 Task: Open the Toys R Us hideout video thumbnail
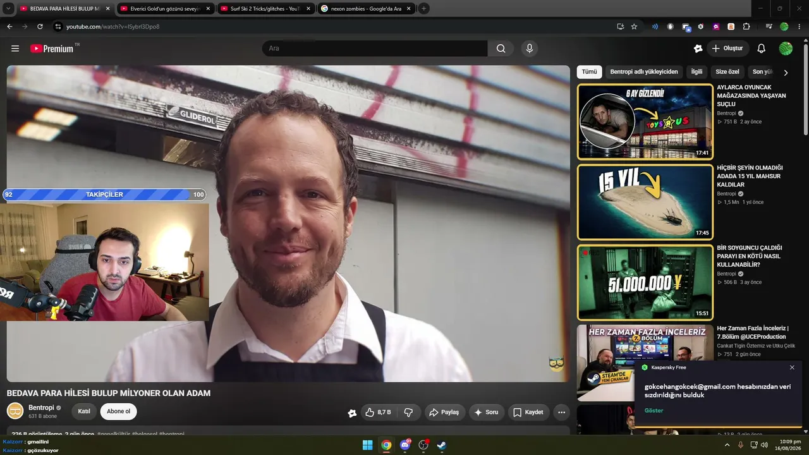click(645, 121)
